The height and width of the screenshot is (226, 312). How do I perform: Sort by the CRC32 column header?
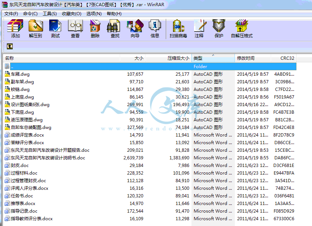tap(283, 58)
